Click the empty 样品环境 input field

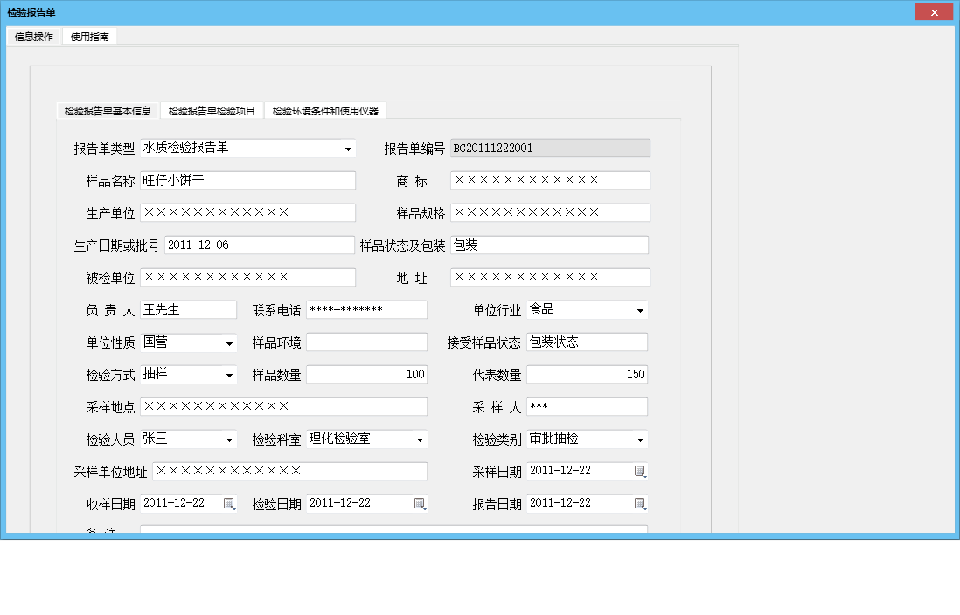point(367,342)
